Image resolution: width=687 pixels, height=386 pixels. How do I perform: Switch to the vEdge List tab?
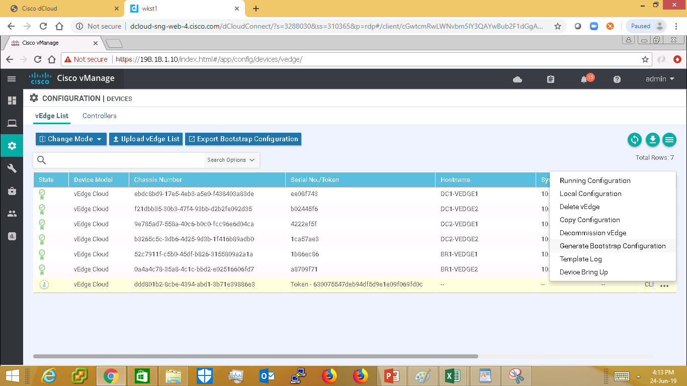(x=52, y=116)
